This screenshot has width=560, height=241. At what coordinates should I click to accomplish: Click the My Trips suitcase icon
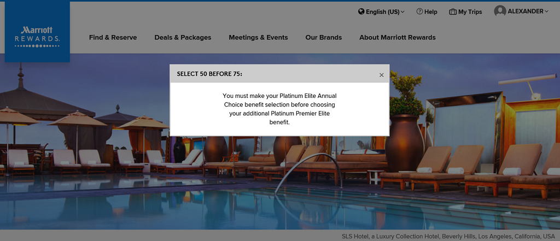pyautogui.click(x=453, y=11)
